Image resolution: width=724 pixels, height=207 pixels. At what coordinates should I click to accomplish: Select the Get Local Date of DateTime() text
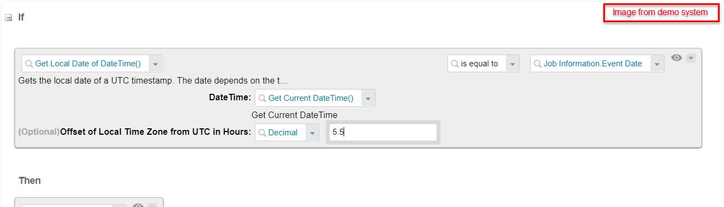click(x=88, y=64)
